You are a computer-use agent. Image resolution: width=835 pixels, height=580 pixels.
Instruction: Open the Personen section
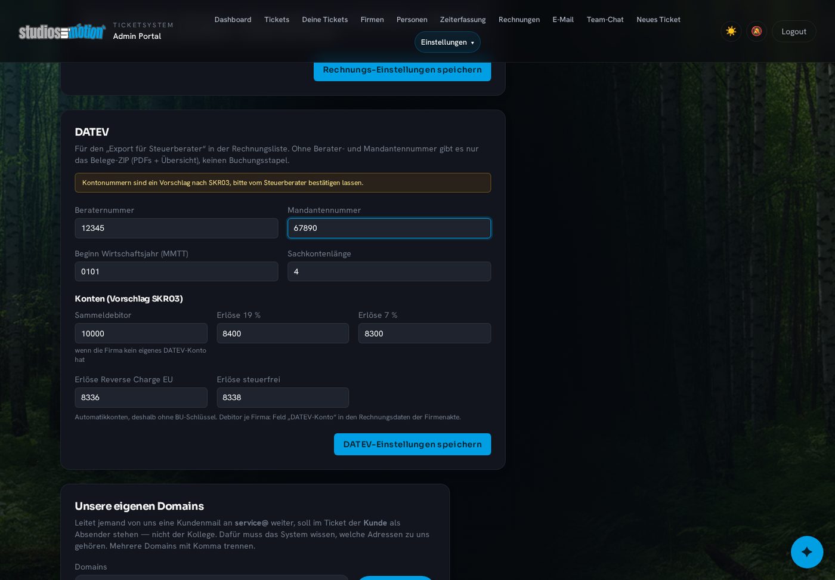[x=412, y=20]
